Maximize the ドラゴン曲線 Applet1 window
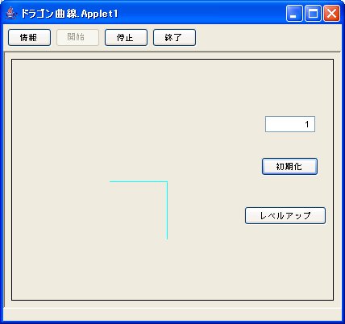345x324 pixels. click(313, 14)
